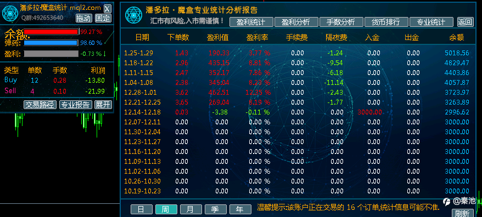Screen dimensions: 482x217
Task: Open 交易路径 trading path
Action: (x=40, y=105)
